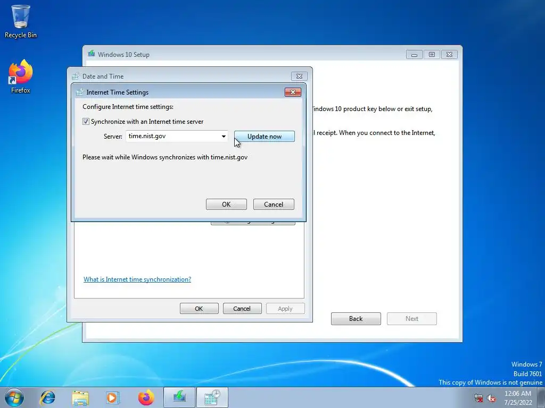Select the Firefox desktop shortcut

pos(21,76)
